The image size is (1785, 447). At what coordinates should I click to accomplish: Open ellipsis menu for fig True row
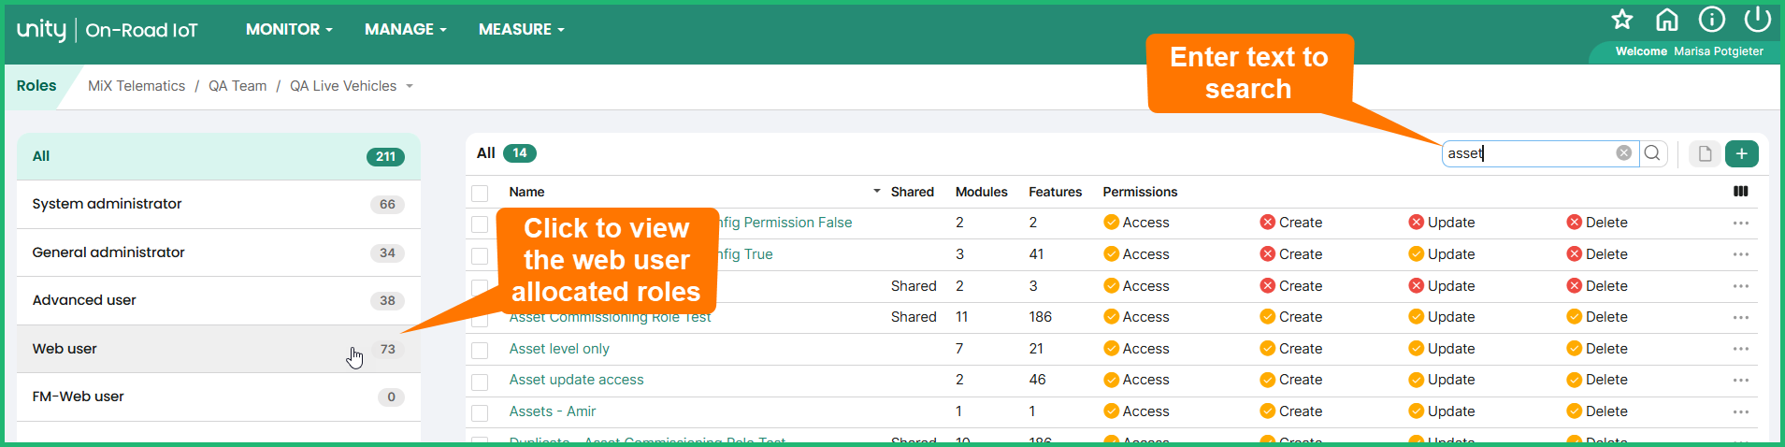tap(1740, 254)
